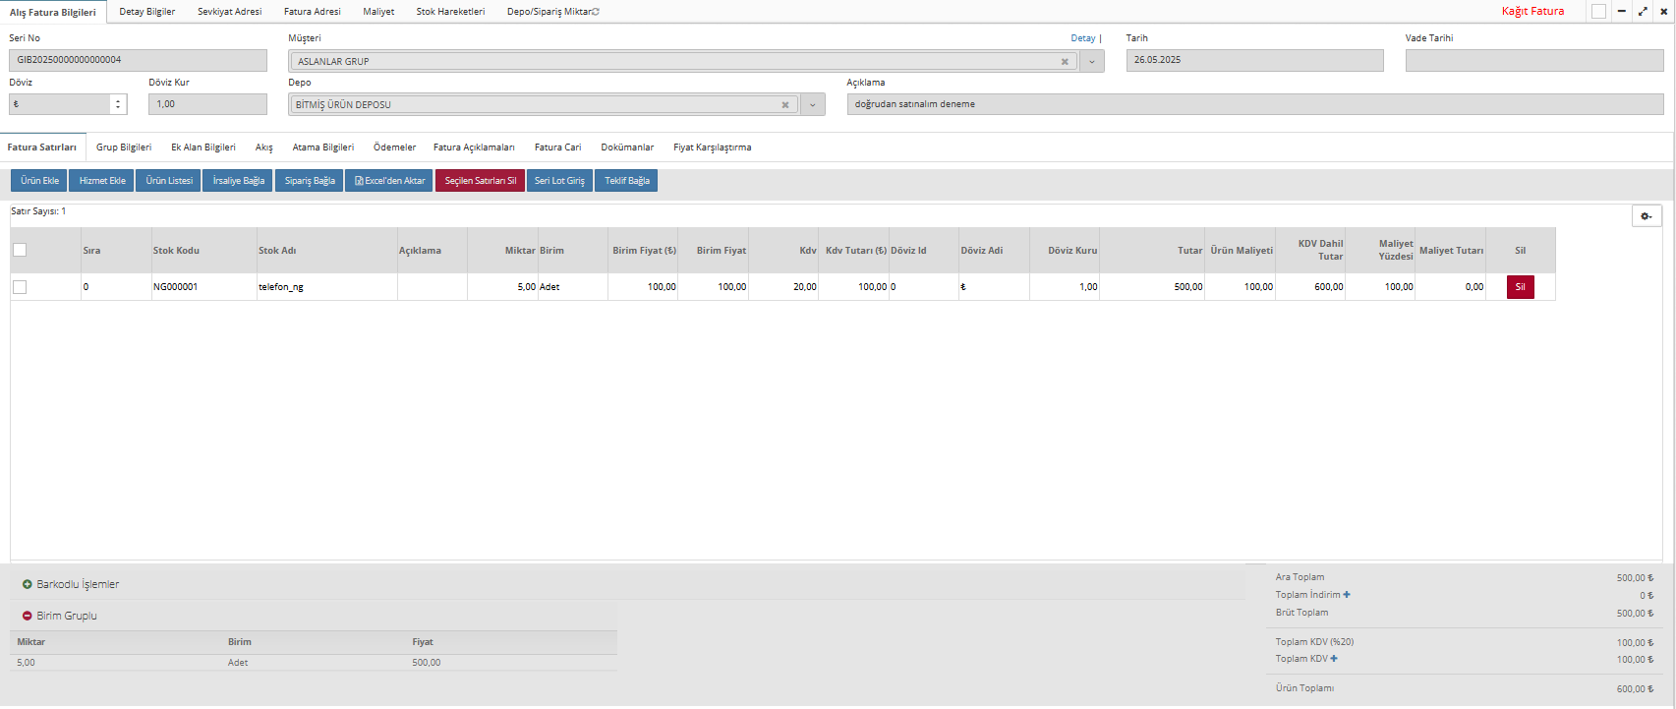
Task: Click the expand window arrows icon
Action: pos(1643,12)
